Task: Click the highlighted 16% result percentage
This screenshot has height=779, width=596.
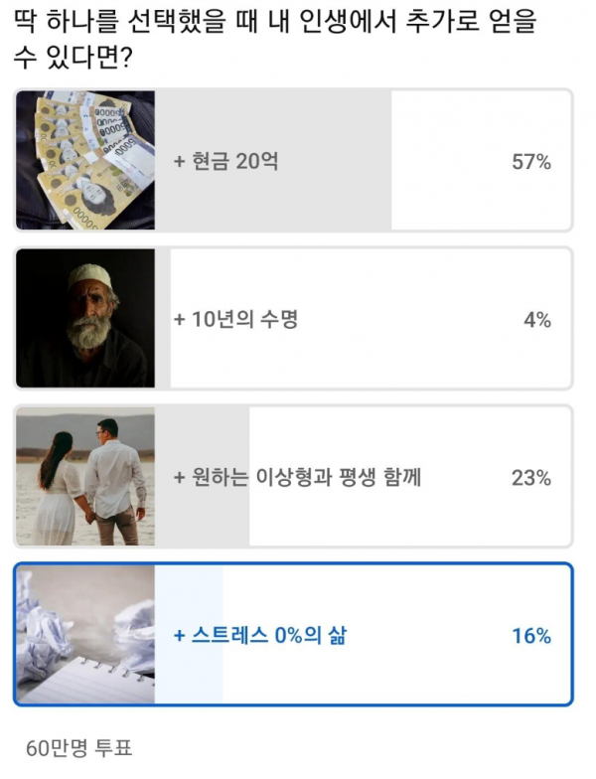Action: [x=531, y=636]
